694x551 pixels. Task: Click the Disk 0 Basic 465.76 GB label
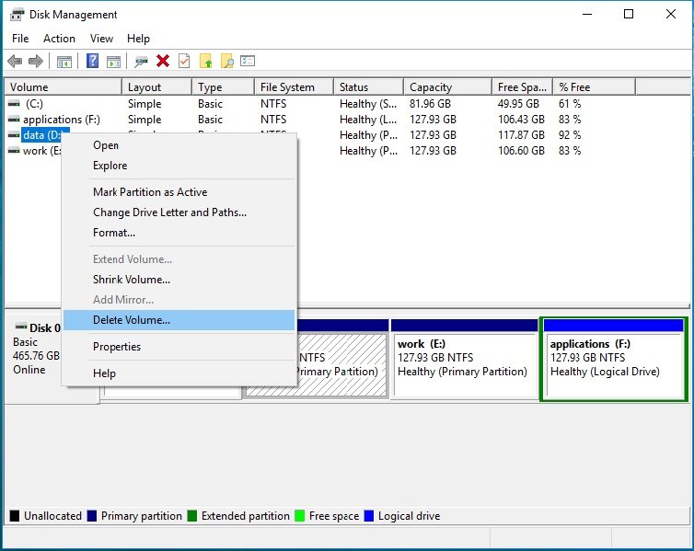click(x=36, y=349)
